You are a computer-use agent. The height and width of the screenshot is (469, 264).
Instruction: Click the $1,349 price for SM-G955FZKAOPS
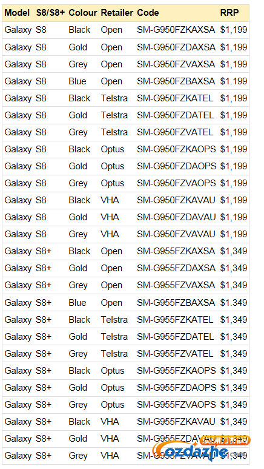pyautogui.click(x=234, y=371)
